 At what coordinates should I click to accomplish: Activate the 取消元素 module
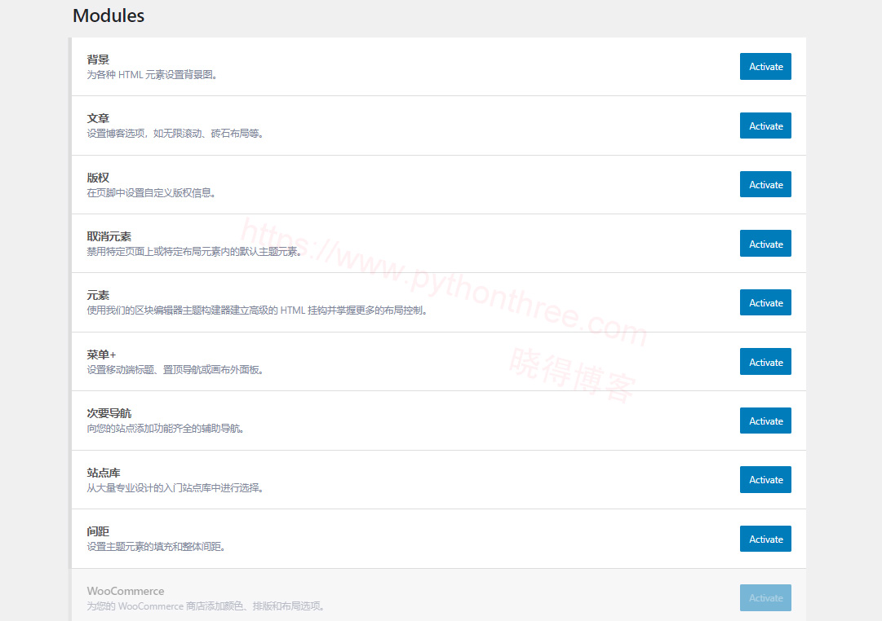click(765, 244)
